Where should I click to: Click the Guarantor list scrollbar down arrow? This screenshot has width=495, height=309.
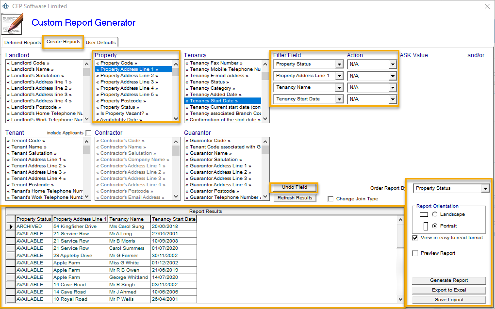pyautogui.click(x=265, y=196)
